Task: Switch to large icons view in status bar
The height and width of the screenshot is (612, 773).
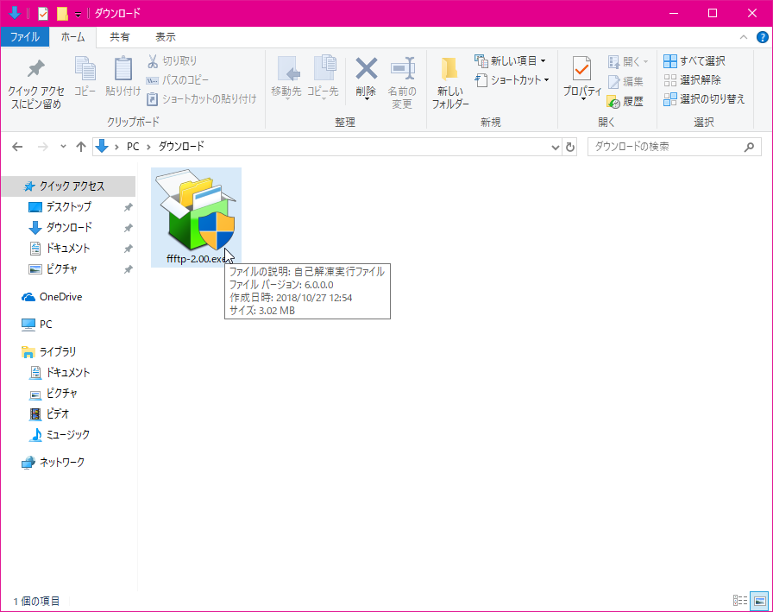Action: pos(760,600)
